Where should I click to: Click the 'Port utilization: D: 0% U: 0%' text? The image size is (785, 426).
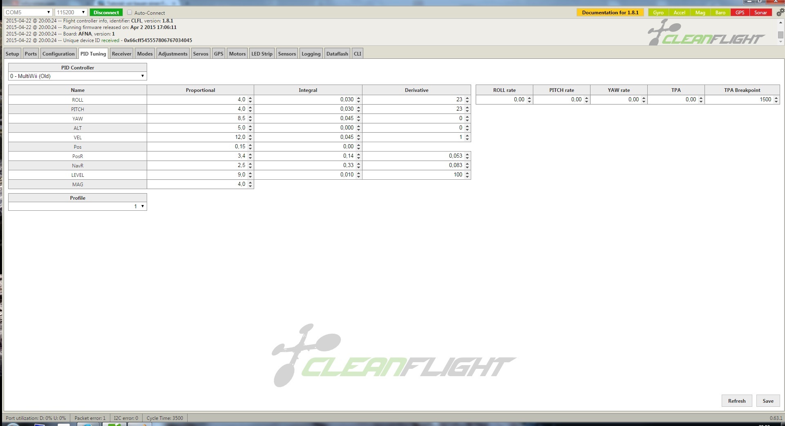coord(36,418)
